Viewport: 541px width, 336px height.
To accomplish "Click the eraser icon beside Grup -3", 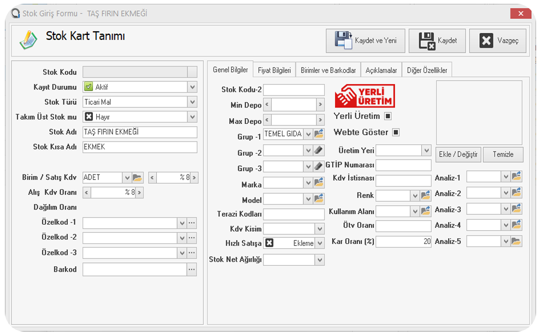I will [x=320, y=166].
